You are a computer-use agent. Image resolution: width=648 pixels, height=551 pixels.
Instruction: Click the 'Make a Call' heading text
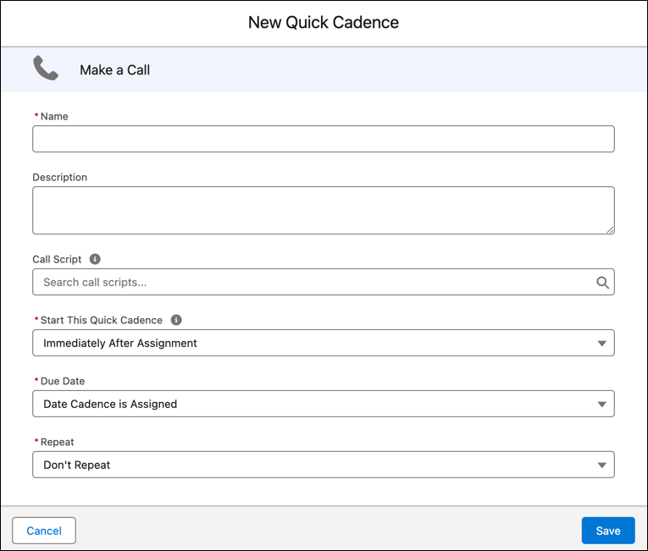coord(115,69)
